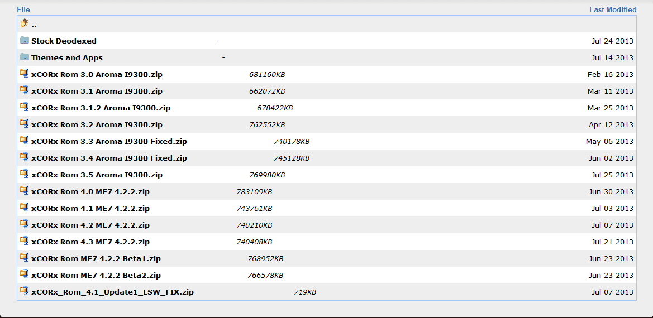This screenshot has width=653, height=318.
Task: Go up via the '..' link
Action: [34, 25]
